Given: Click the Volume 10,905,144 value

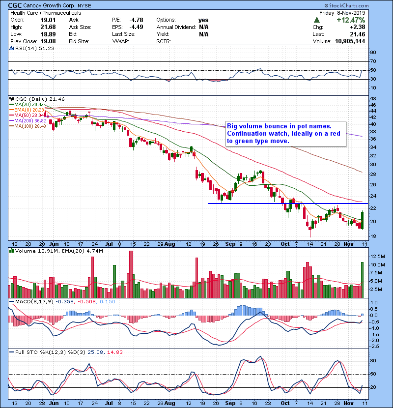Looking at the screenshot, I should (x=350, y=41).
